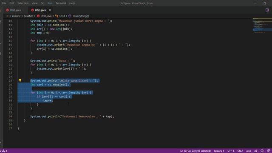The width and height of the screenshot is (272, 153).
Task: Change the CRLF end of line sequence
Action: pyautogui.click(x=240, y=151)
